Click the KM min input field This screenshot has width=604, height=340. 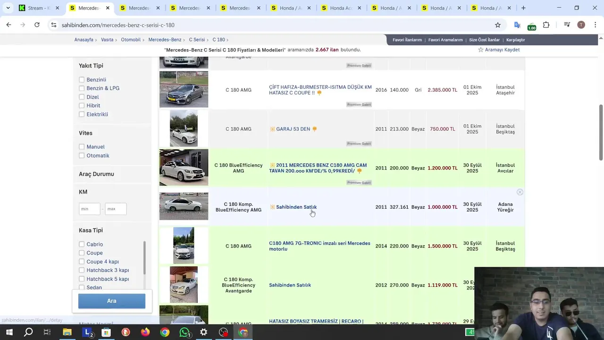(x=90, y=209)
